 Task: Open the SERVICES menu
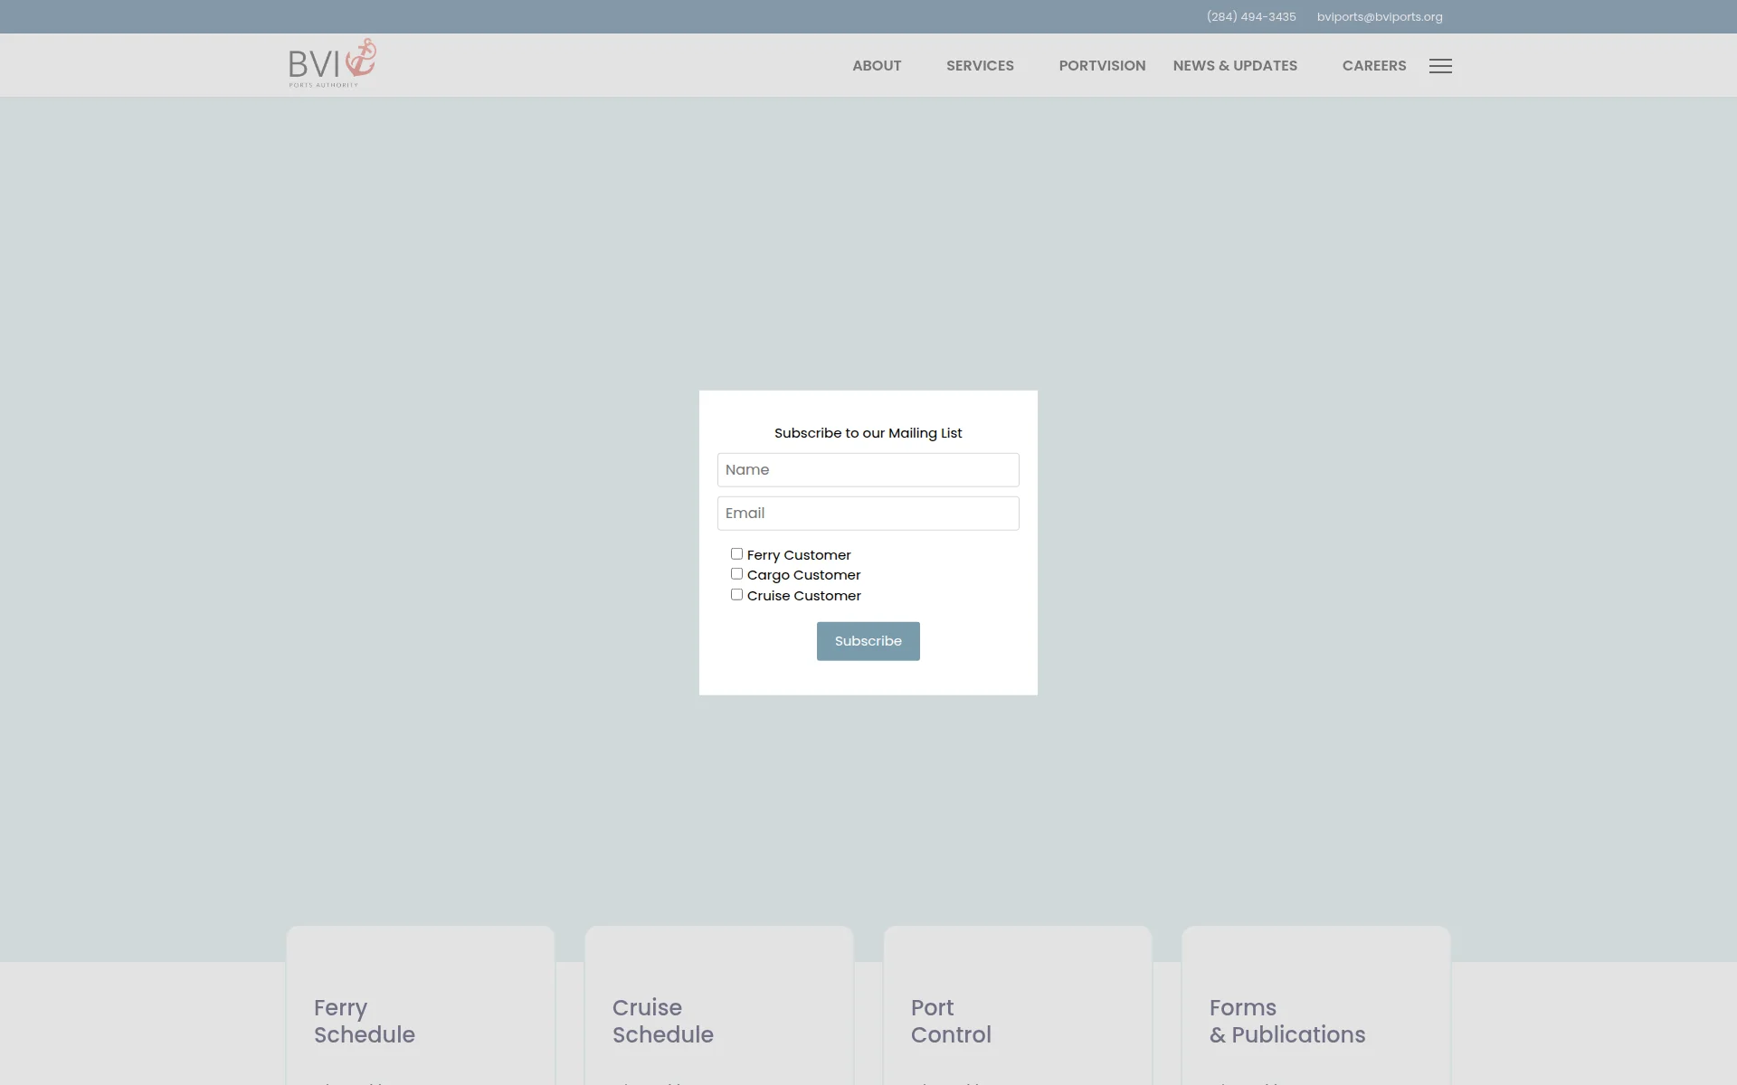point(980,66)
